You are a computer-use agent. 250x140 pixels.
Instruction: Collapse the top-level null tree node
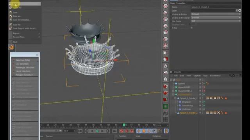(x=171, y=80)
